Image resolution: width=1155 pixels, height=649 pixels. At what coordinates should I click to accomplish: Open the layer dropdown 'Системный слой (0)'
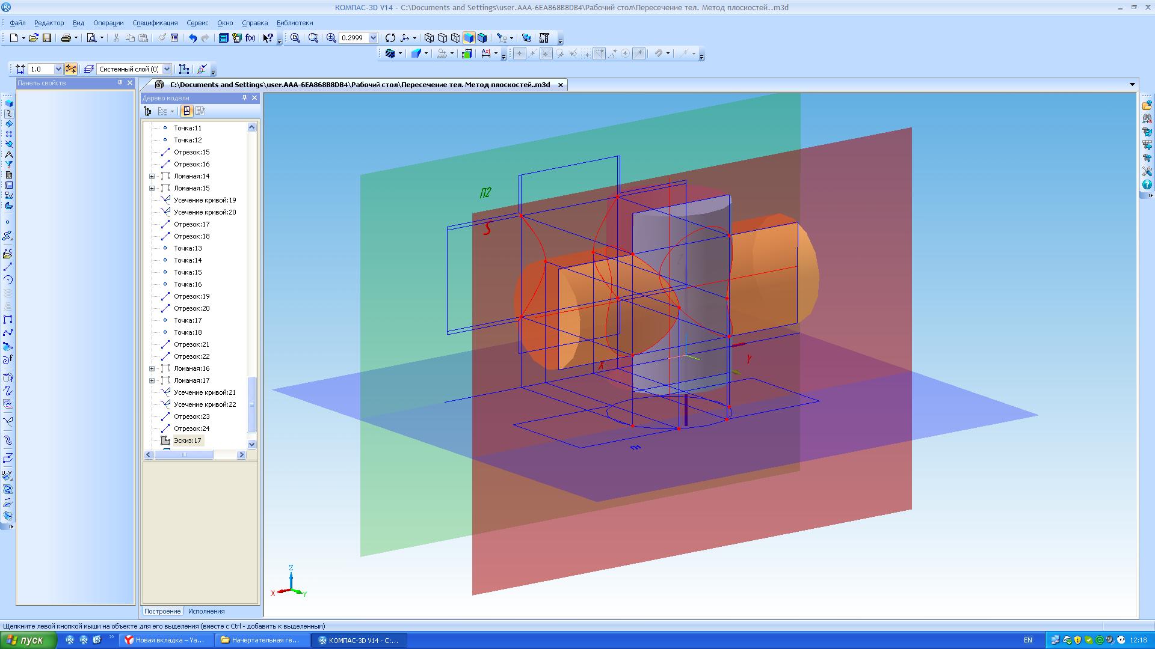click(167, 69)
